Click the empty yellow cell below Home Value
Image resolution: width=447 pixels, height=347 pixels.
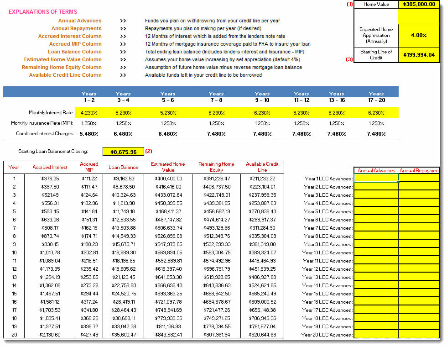pos(419,16)
